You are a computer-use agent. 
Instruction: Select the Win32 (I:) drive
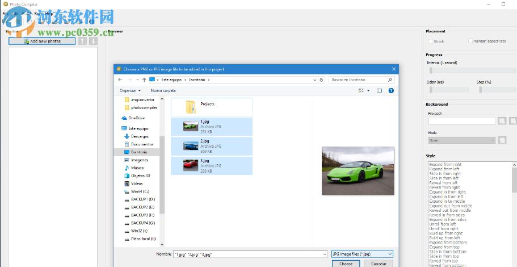139,231
